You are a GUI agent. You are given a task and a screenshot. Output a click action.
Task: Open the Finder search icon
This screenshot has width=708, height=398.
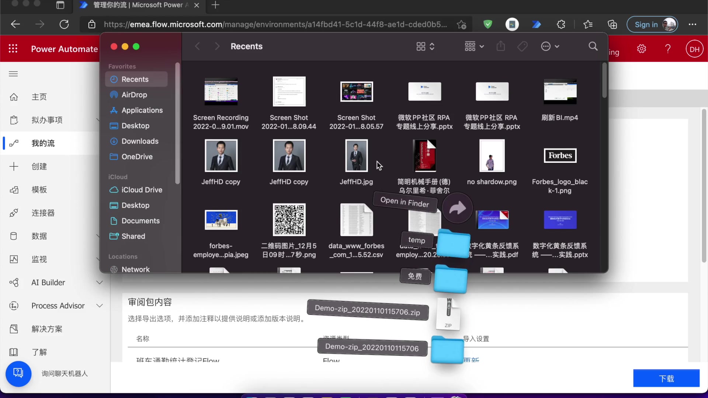(x=593, y=46)
